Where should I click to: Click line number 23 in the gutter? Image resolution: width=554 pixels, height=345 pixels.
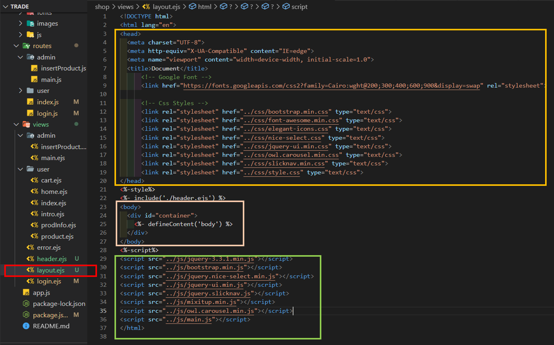pos(103,207)
